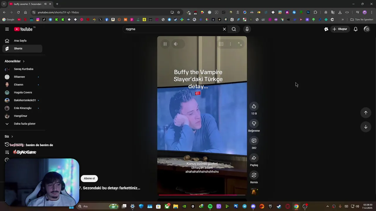The height and width of the screenshot is (211, 376).
Task: Open Tüm Yer İşaretleri folder
Action: (x=362, y=20)
